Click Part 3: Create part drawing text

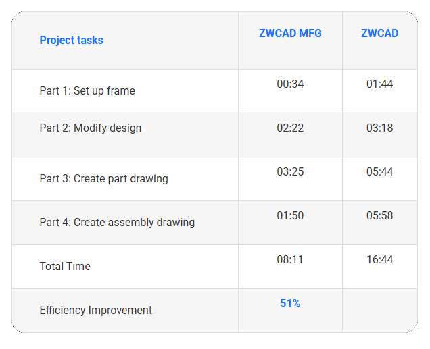pos(103,179)
